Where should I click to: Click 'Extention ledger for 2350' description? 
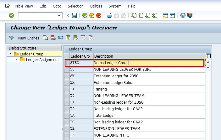click(x=149, y=76)
